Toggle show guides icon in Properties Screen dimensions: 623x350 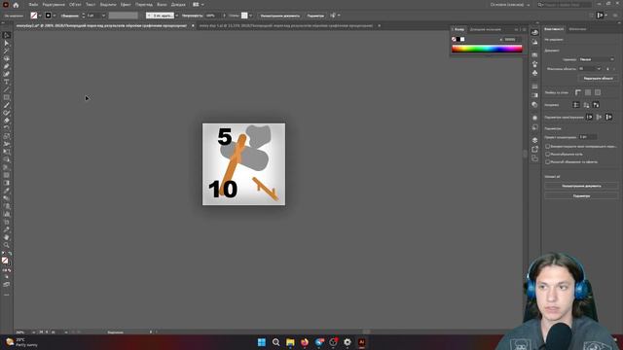576,105
